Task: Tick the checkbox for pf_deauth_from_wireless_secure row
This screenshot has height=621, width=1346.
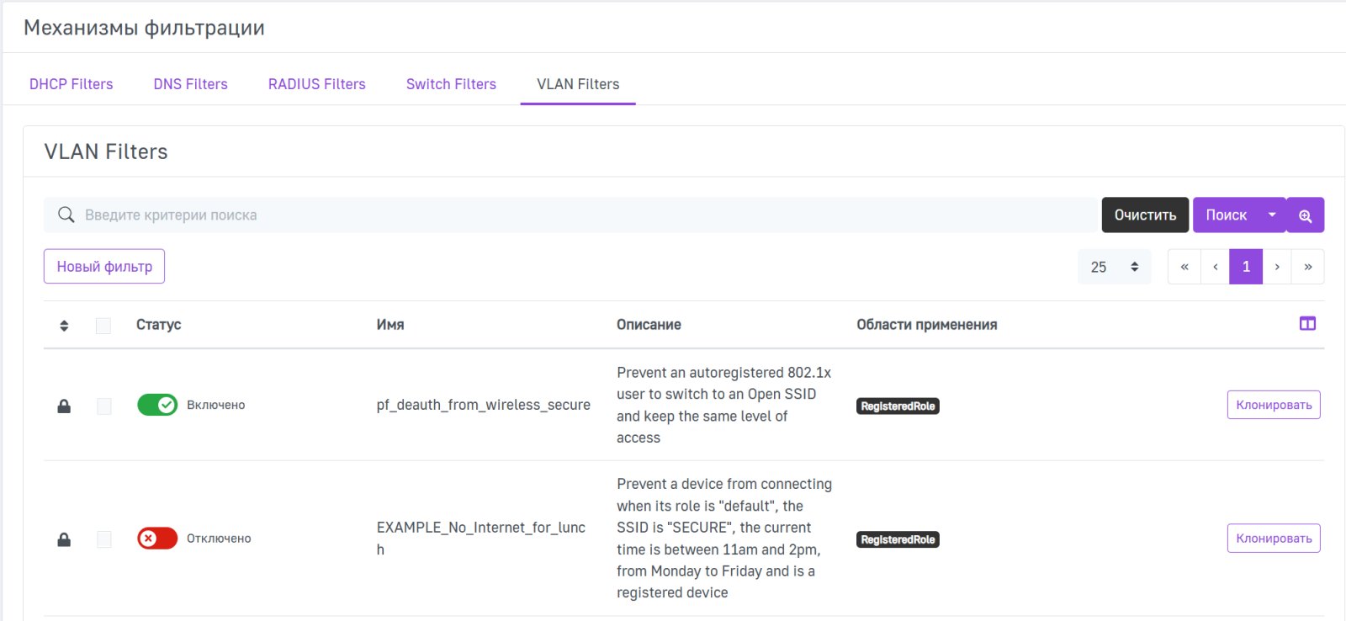Action: (104, 406)
